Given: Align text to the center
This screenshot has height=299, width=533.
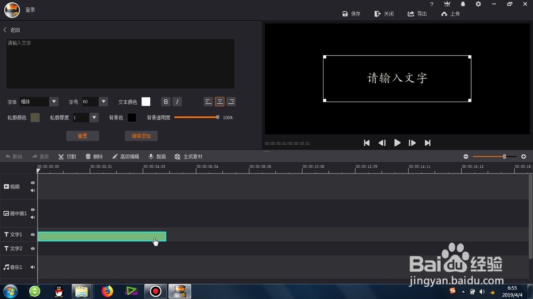Looking at the screenshot, I should pyautogui.click(x=220, y=102).
